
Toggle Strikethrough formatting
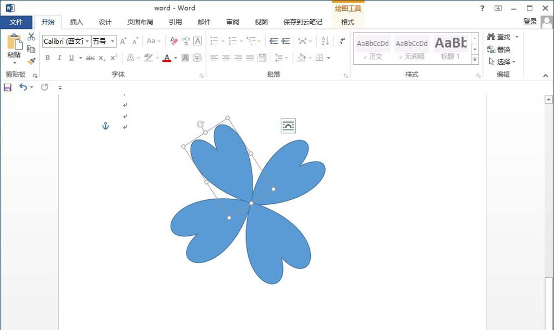point(90,58)
